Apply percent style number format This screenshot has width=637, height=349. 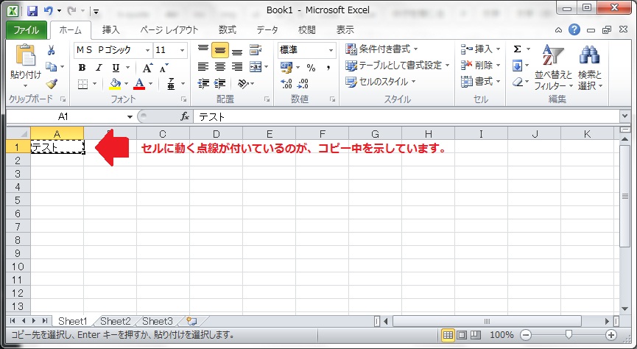pos(312,68)
